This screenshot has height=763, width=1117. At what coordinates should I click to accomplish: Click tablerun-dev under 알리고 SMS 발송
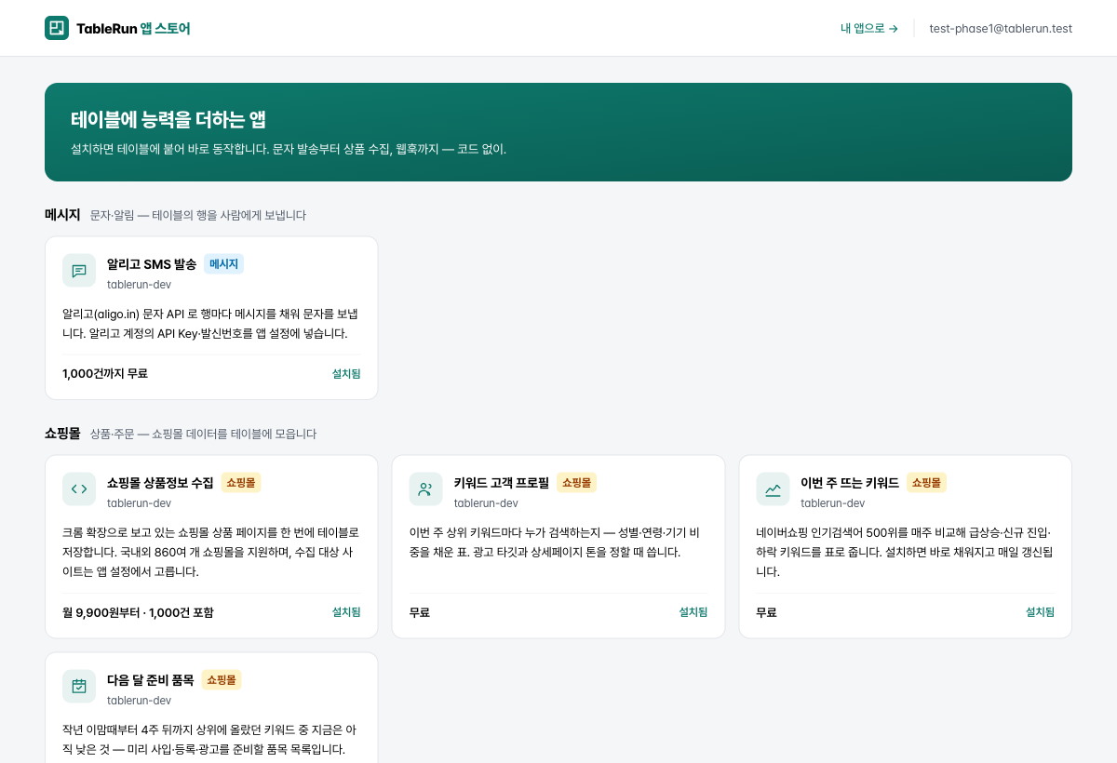pos(139,285)
